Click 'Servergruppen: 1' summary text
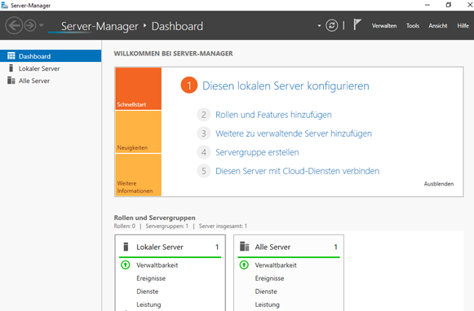The width and height of the screenshot is (474, 311). [x=166, y=226]
